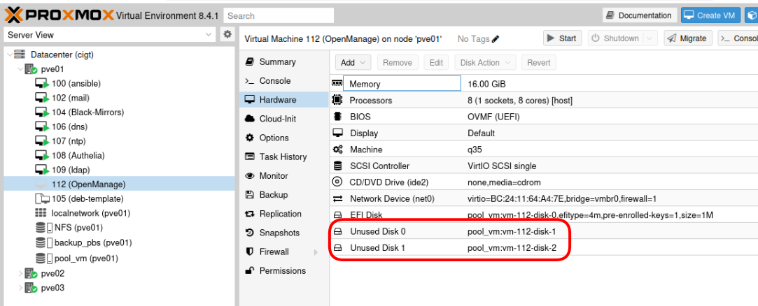Expand the pve02 tree node
This screenshot has height=306, width=758.
point(20,274)
